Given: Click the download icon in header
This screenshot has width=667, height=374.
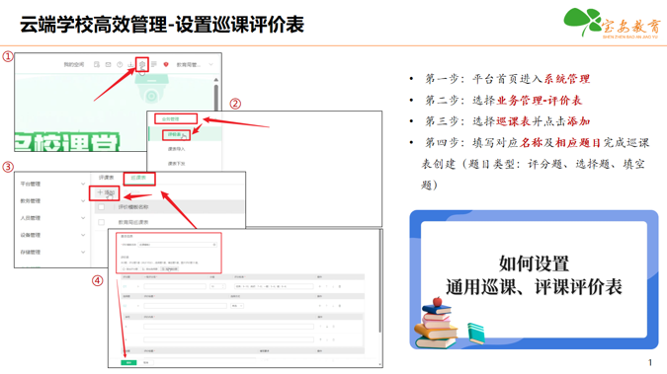Looking at the screenshot, I should point(130,64).
